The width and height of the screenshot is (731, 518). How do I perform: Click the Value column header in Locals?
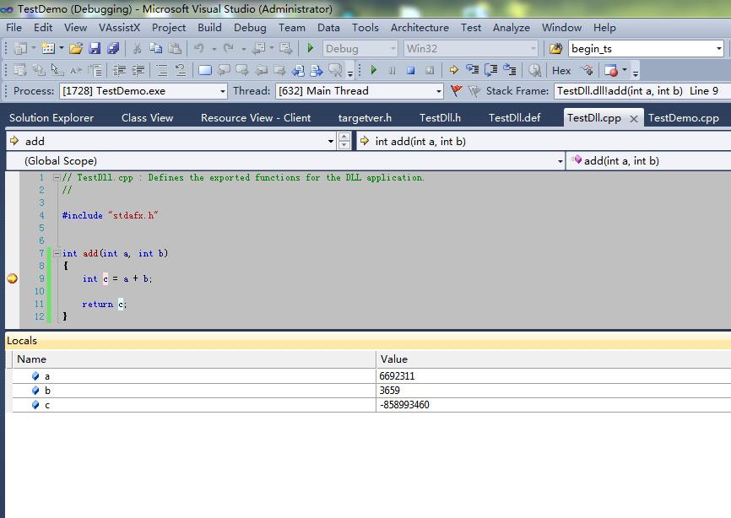pyautogui.click(x=554, y=359)
